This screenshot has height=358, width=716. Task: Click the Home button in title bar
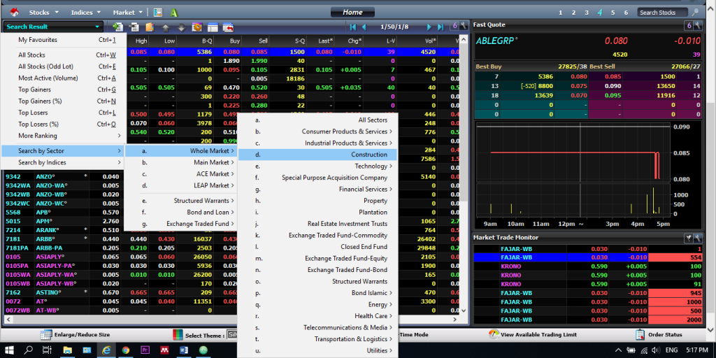(x=352, y=13)
